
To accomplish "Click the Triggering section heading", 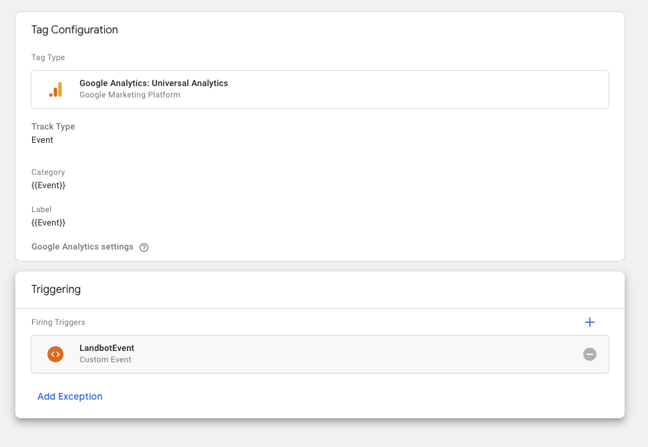I will pos(56,290).
